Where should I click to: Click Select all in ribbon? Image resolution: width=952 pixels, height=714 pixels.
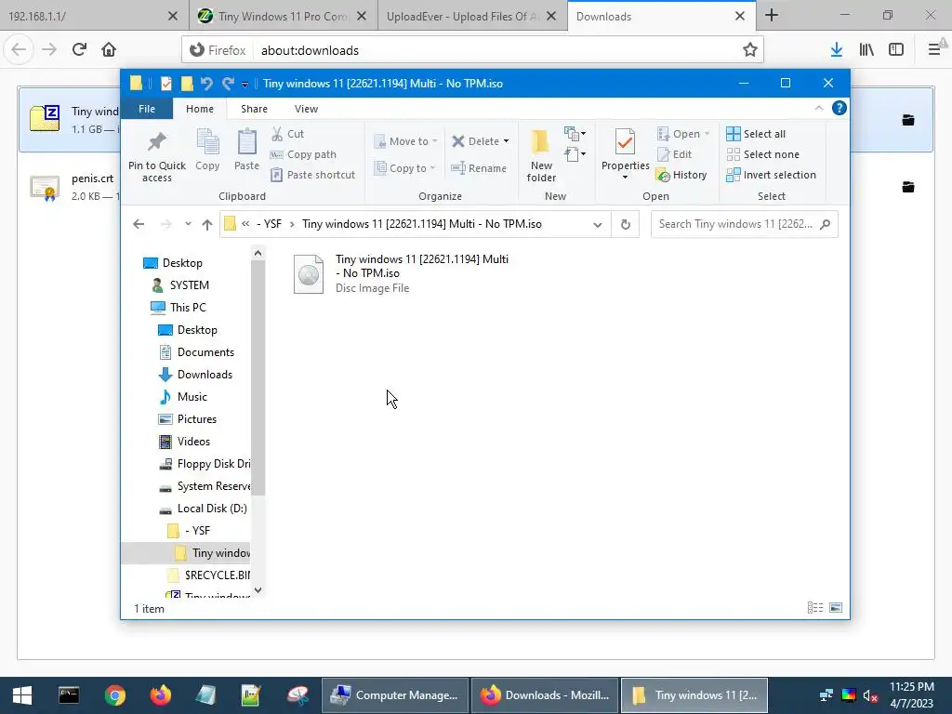click(x=756, y=134)
